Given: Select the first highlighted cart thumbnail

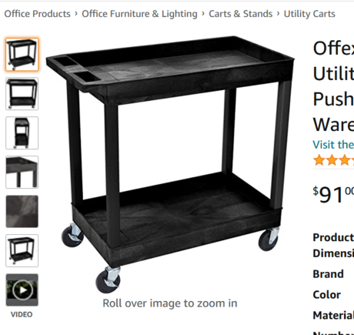Looking at the screenshot, I should point(22,55).
